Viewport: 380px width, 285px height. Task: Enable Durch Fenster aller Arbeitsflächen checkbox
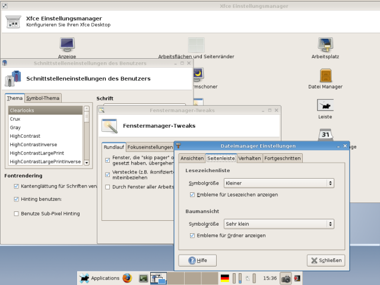pyautogui.click(x=107, y=187)
